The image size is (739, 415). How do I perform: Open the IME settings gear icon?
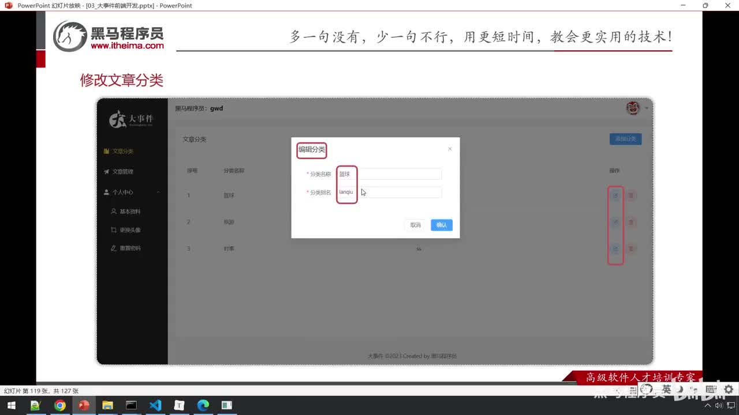[x=729, y=390]
